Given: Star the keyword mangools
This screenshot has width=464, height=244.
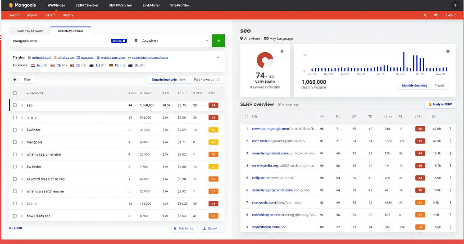Looking at the screenshot, I should pyautogui.click(x=22, y=142).
